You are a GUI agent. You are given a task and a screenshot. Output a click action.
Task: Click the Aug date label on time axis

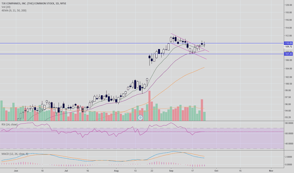pos(116,171)
